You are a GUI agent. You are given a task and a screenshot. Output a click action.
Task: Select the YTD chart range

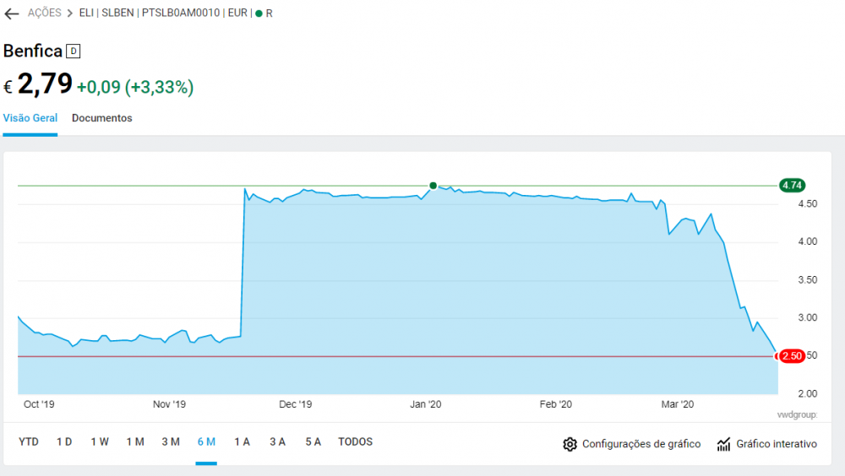(29, 441)
